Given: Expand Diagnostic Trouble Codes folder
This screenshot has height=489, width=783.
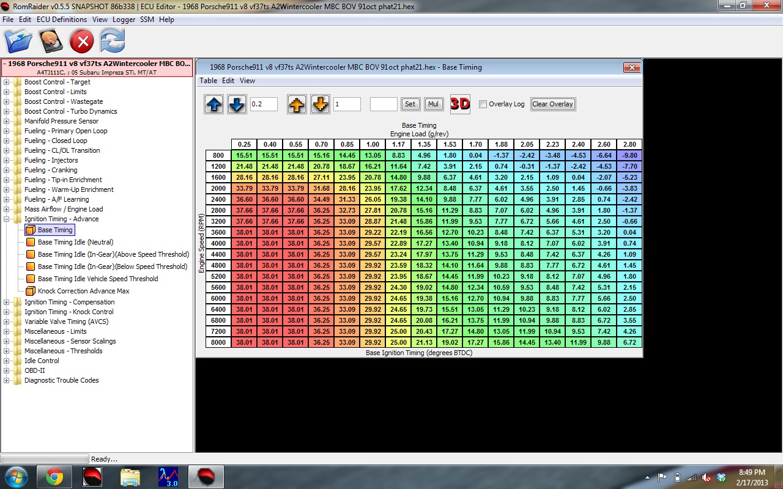Looking at the screenshot, I should tap(7, 380).
